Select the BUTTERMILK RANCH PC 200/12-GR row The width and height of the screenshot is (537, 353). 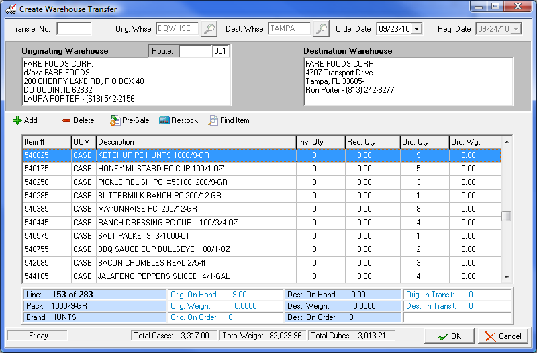pyautogui.click(x=262, y=196)
